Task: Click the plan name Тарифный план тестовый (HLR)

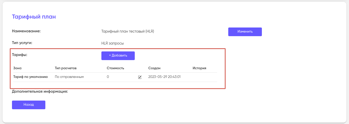Action: (128, 32)
